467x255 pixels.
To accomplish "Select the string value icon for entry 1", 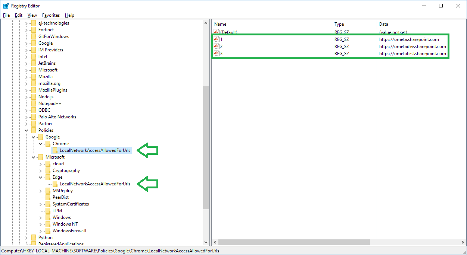I will coord(217,39).
